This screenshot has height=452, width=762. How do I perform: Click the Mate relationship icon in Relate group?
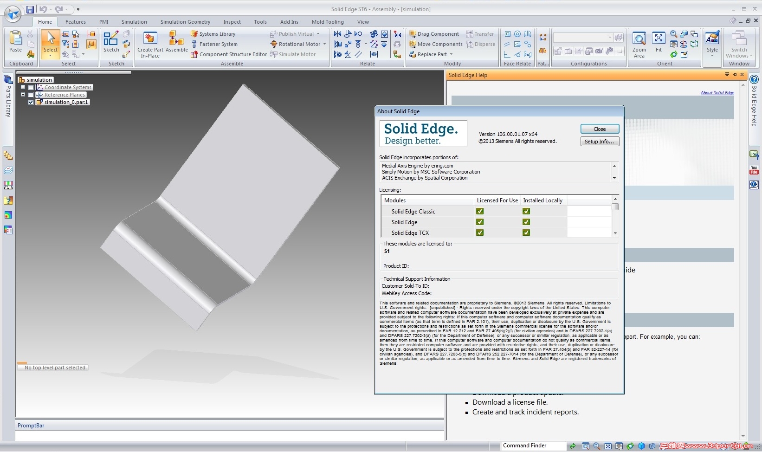[x=337, y=34]
